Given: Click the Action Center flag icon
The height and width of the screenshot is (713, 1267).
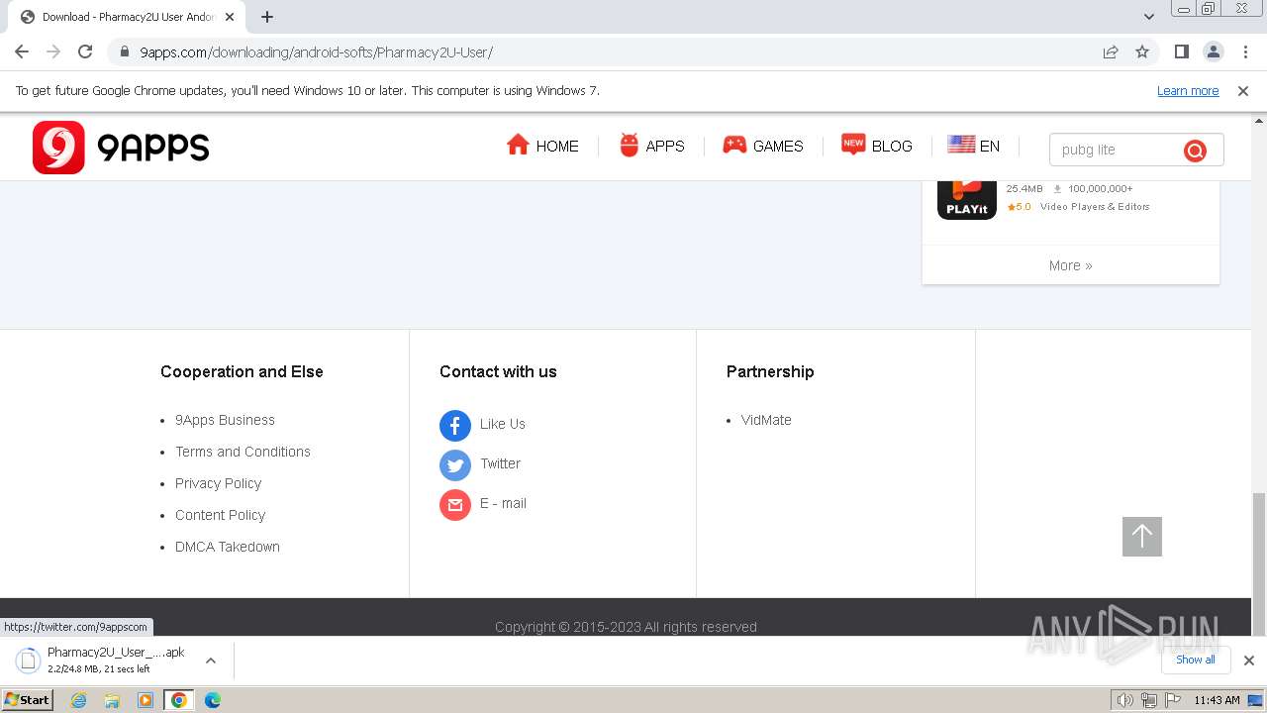Looking at the screenshot, I should 1172,700.
